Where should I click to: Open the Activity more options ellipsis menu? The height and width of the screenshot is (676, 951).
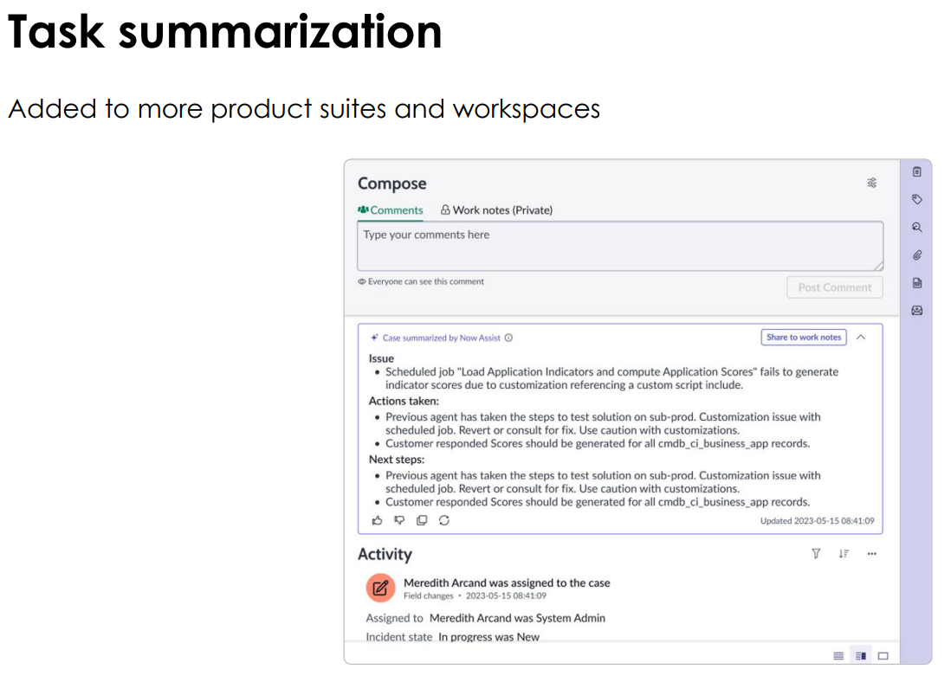coord(872,554)
